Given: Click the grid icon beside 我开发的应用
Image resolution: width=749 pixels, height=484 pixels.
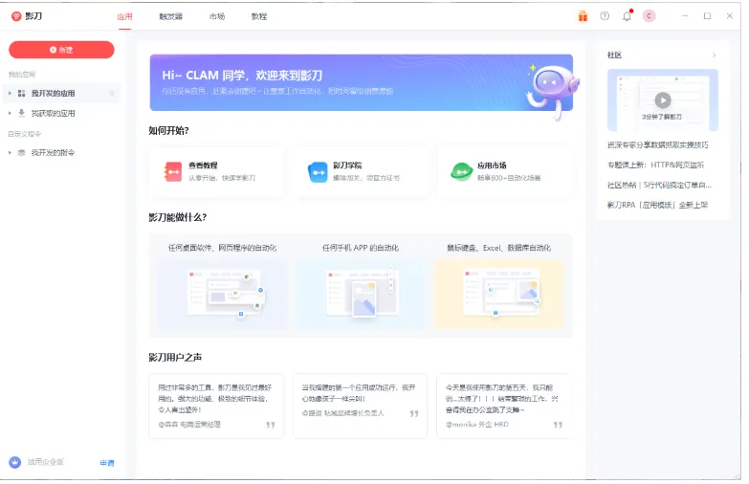Looking at the screenshot, I should (21, 93).
